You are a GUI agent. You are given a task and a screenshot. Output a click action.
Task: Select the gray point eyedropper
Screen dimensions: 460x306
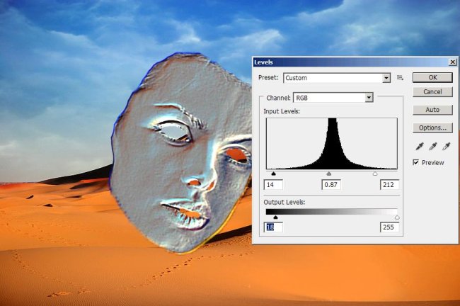431,146
